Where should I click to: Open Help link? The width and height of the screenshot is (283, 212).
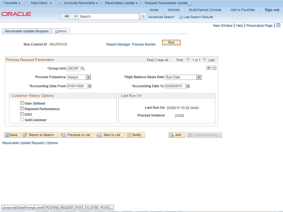[x=239, y=26]
